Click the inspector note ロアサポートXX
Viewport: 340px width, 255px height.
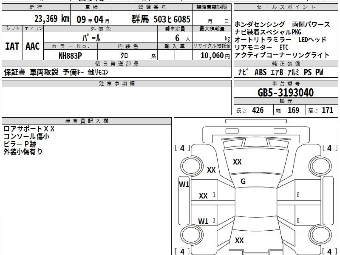pyautogui.click(x=29, y=129)
